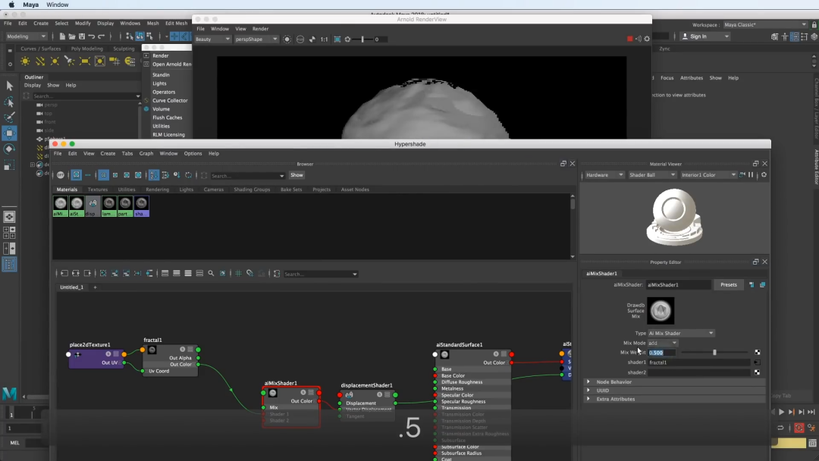Image resolution: width=819 pixels, height=461 pixels.
Task: Toggle swatch generation icon in Hypershade Browser
Action: 61,175
